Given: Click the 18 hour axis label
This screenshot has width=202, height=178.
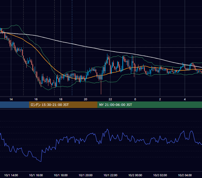Looking at the screenshot, I should (61, 99).
